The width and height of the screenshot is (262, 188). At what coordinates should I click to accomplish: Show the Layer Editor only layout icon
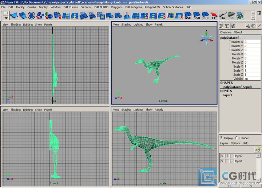point(227,26)
